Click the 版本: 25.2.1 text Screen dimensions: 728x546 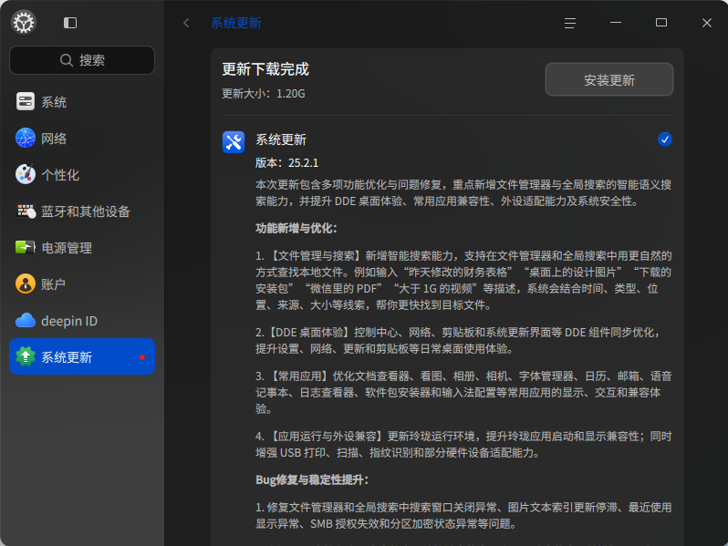pyautogui.click(x=287, y=163)
